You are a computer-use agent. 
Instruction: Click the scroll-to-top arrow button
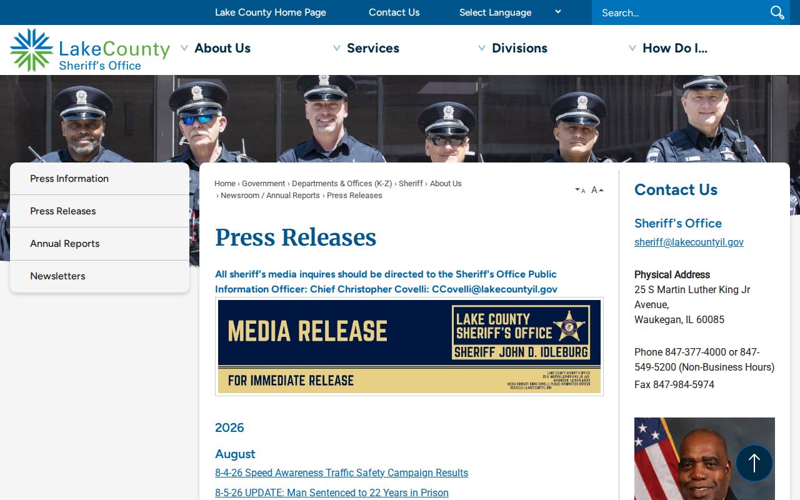click(754, 463)
